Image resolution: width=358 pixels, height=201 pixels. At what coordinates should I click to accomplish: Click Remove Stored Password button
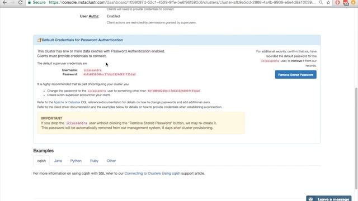[296, 75]
